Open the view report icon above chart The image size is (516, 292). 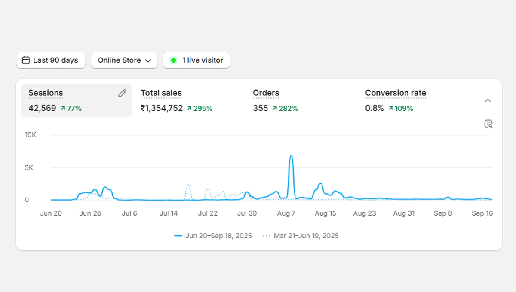tap(488, 124)
